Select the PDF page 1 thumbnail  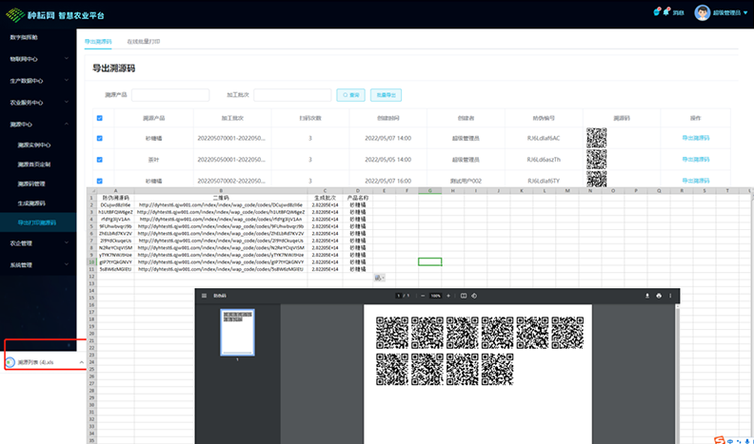(238, 332)
